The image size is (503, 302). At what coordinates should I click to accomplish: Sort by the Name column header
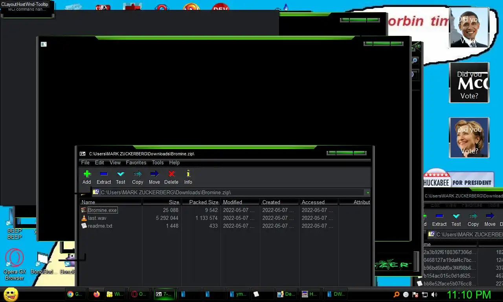(110, 202)
